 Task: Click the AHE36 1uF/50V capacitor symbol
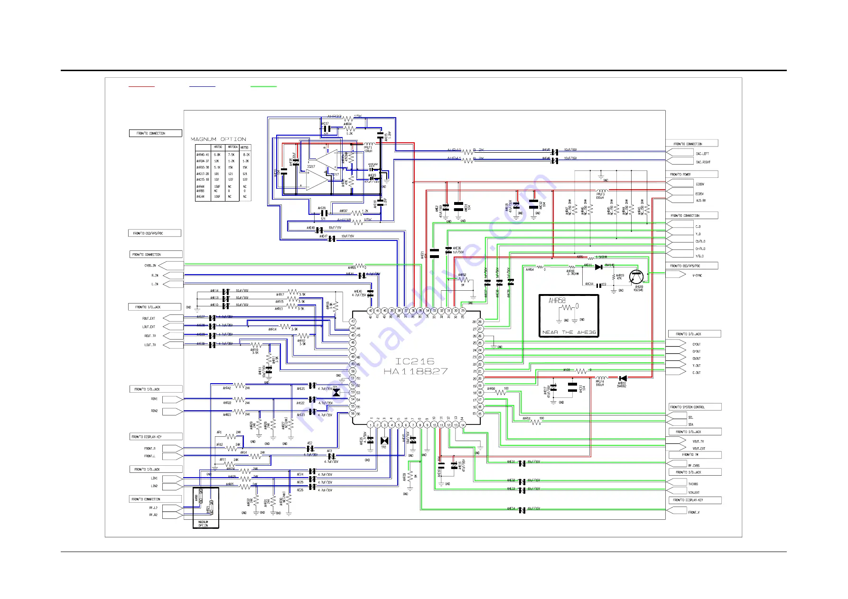[x=448, y=250]
